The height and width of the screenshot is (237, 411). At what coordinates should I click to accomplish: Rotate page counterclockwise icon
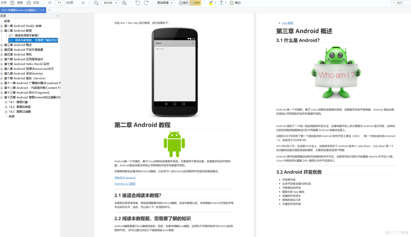point(137,3)
